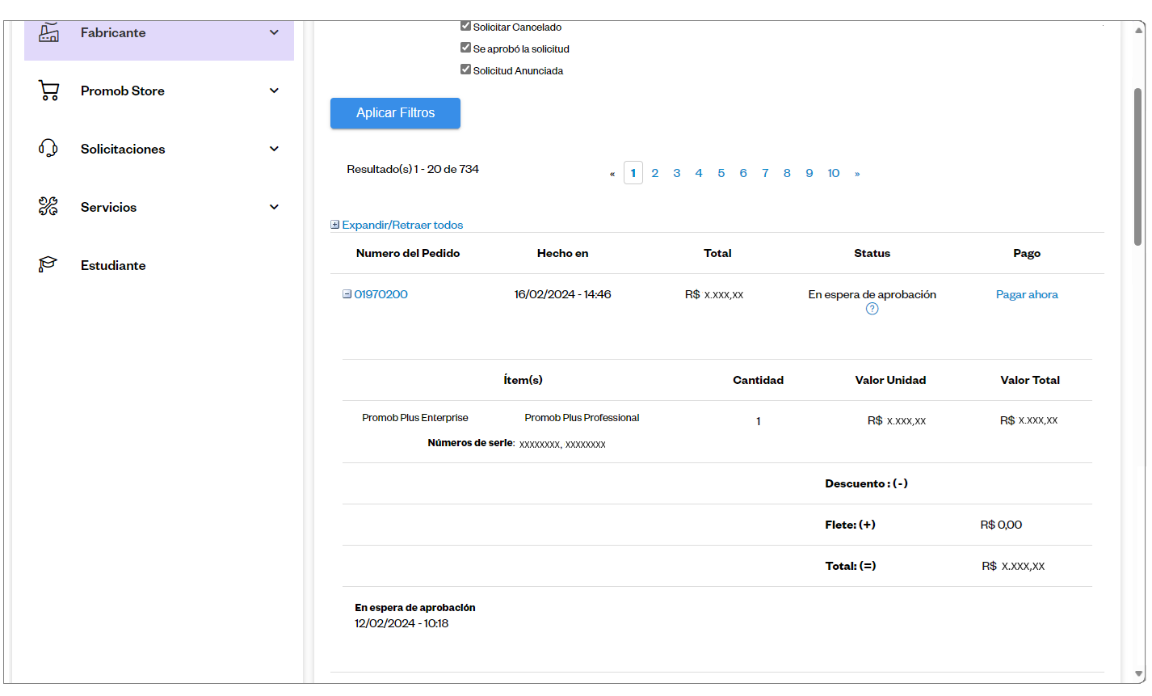Go to results page 6
This screenshot has height=696, width=1152.
[743, 173]
